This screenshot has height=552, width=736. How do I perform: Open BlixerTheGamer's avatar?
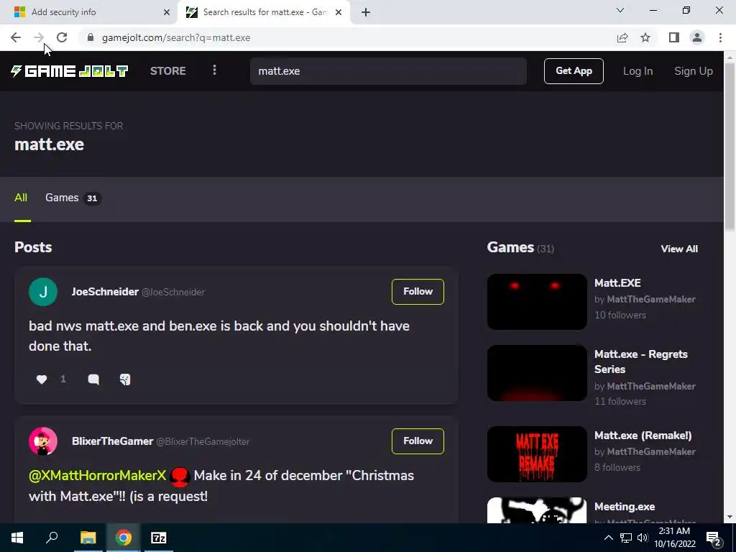pos(43,441)
